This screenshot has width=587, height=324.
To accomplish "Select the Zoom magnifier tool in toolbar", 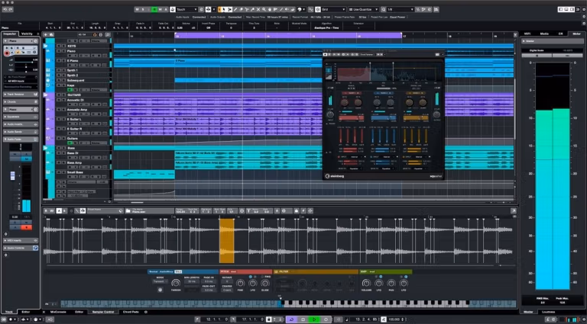I will coord(264,9).
